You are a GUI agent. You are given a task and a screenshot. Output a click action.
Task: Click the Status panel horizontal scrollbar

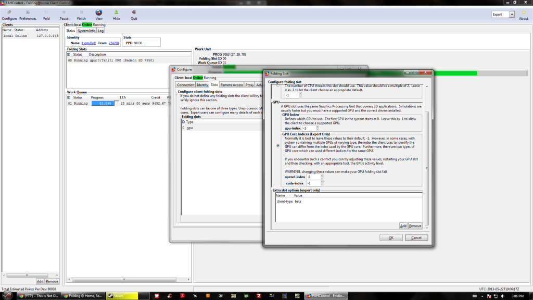124,280
